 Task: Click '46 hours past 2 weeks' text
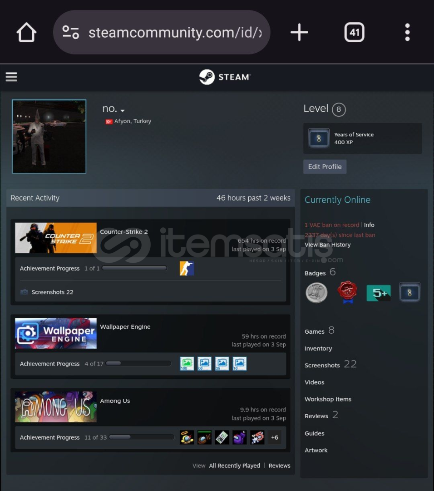[253, 198]
